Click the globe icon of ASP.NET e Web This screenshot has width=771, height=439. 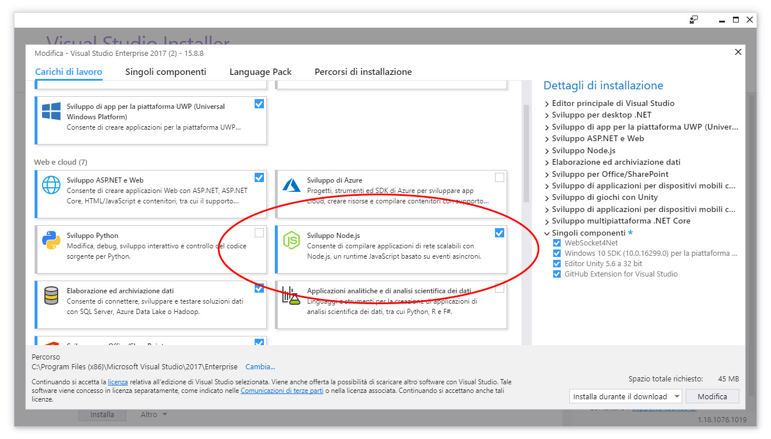[51, 185]
